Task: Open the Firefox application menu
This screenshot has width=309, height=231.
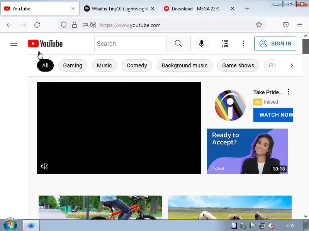Action: coord(300,25)
